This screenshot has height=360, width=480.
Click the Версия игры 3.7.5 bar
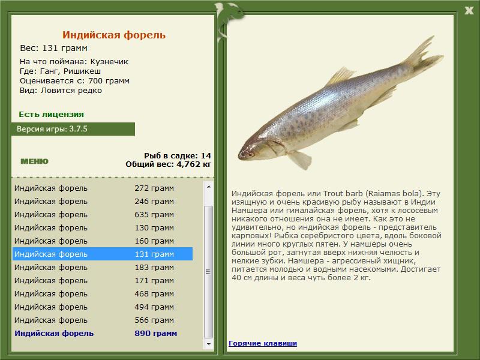point(73,129)
